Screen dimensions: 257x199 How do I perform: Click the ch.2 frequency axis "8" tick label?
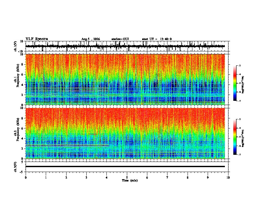tap(23, 118)
